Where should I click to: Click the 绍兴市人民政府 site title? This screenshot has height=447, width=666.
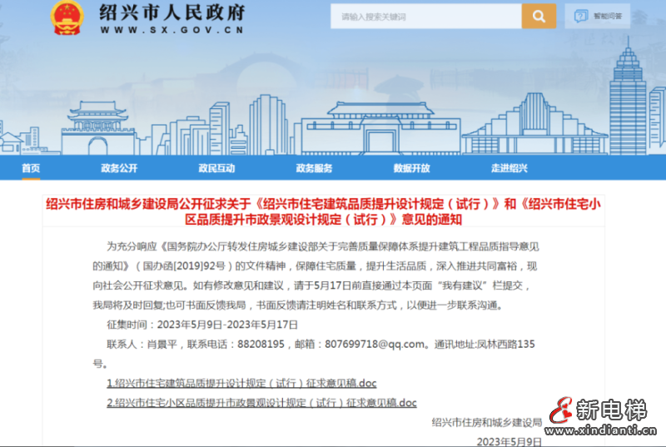click(x=171, y=12)
